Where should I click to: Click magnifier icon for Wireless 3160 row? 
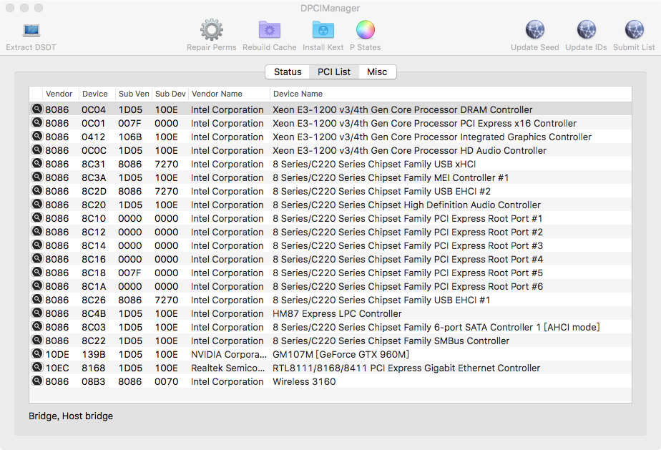tap(37, 381)
